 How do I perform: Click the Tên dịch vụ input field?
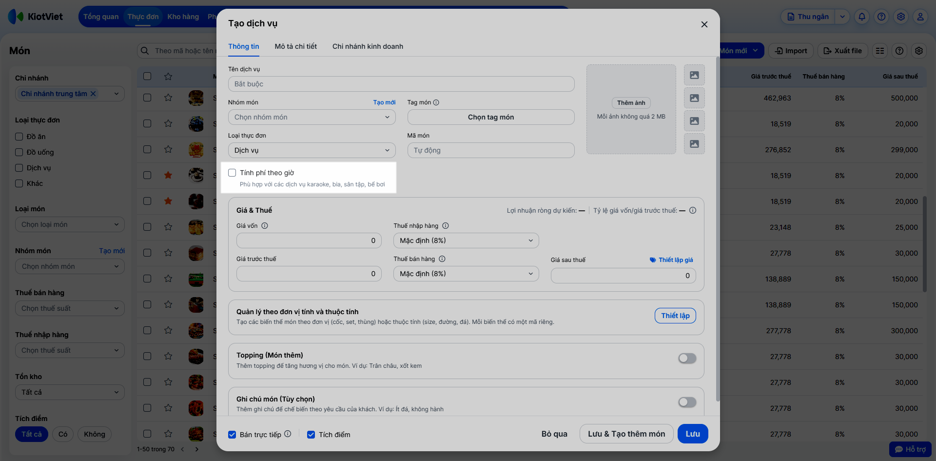[401, 84]
